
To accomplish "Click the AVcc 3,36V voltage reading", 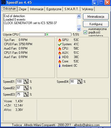I will click(x=13, y=110).
